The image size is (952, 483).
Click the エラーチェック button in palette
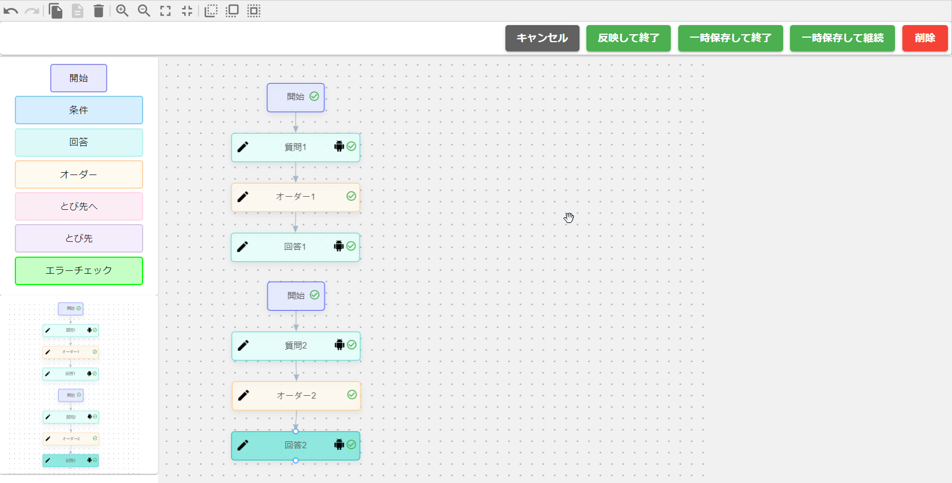[x=79, y=270]
